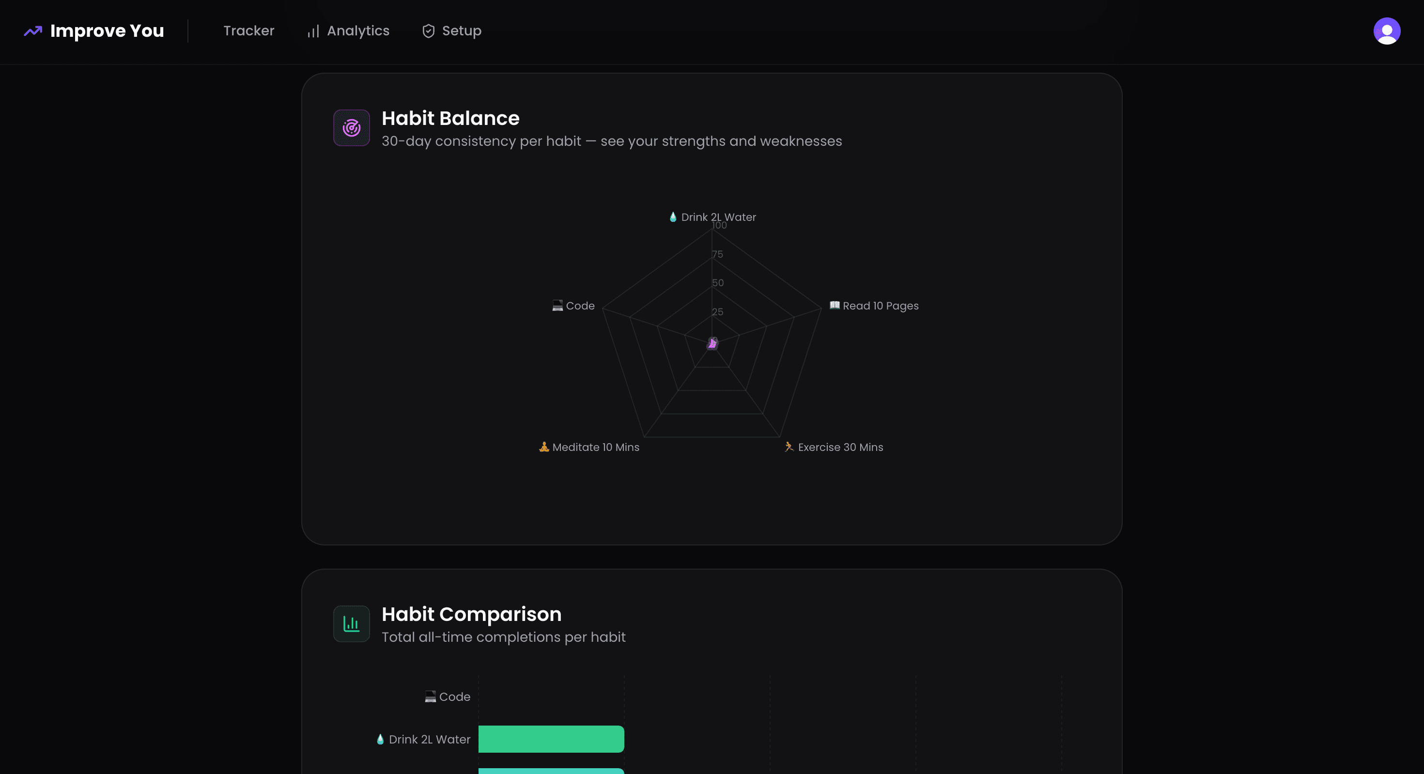The width and height of the screenshot is (1424, 774).
Task: Click the Habit Balance heading
Action: (450, 118)
